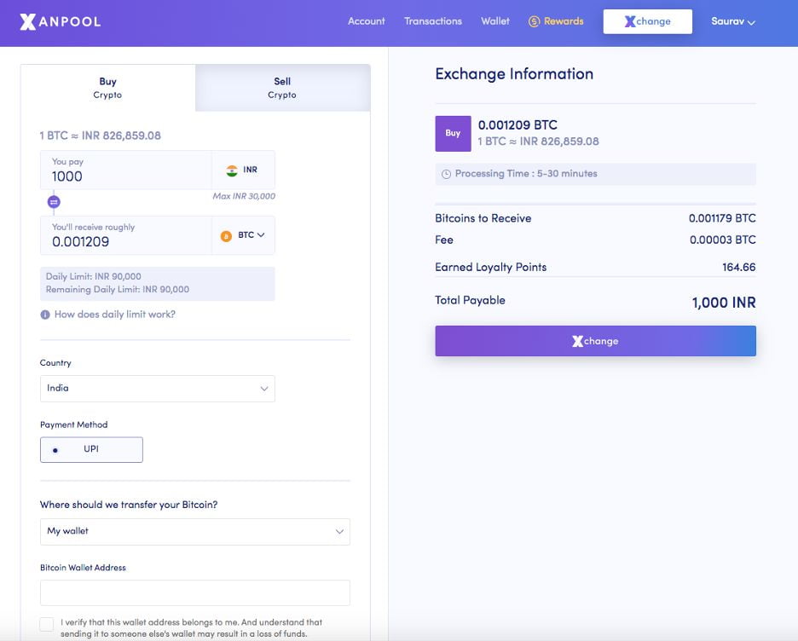Click the India flag icon beside INR
Image resolution: width=798 pixels, height=641 pixels.
click(232, 170)
